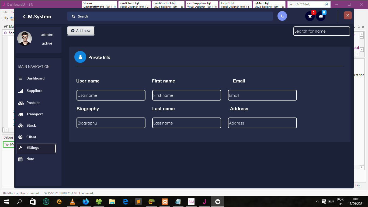Click the B4J Search (Ctrl+F) box
This screenshot has width=368, height=207.
(309, 4)
